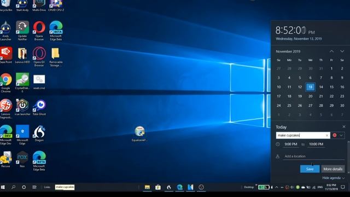Viewport: 350px width, 197px height.
Task: Click the agenda panel scrollbar
Action: (x=348, y=157)
